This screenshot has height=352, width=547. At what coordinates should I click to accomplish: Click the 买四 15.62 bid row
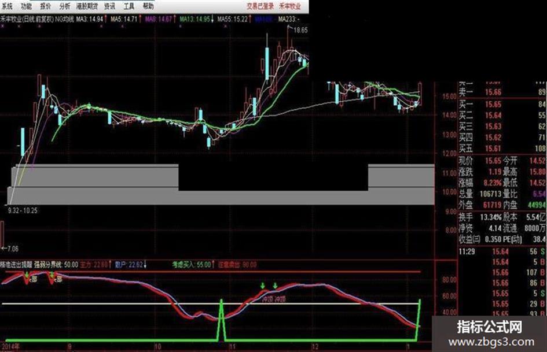click(502, 138)
